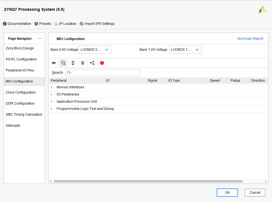
Task: Toggle the search magnifier toolbar icon
Action: pyautogui.click(x=63, y=63)
